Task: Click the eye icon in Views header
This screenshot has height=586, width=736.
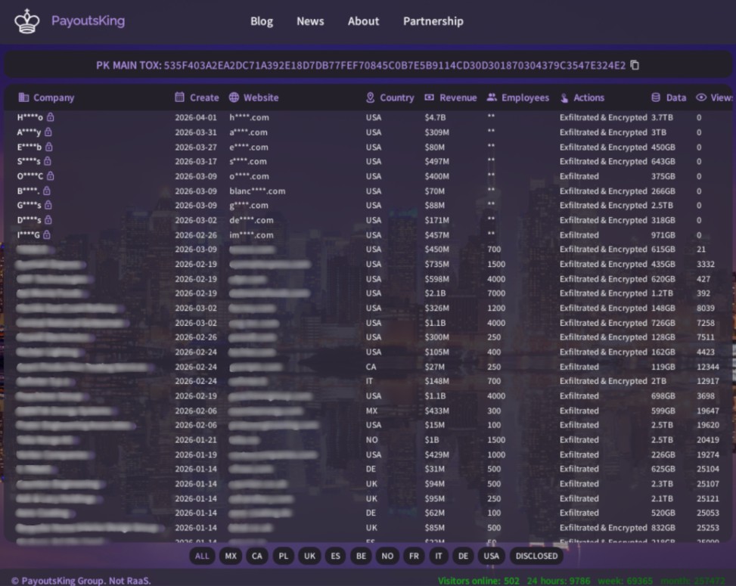Action: (x=700, y=98)
